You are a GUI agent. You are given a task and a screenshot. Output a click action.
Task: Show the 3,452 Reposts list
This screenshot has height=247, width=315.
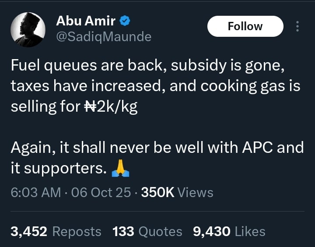[56, 231]
